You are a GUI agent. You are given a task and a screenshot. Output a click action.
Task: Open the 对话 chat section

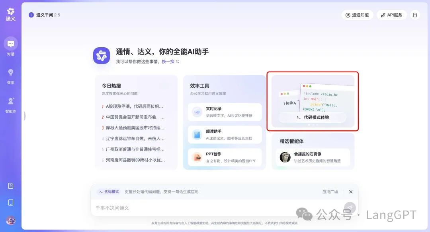(x=11, y=46)
